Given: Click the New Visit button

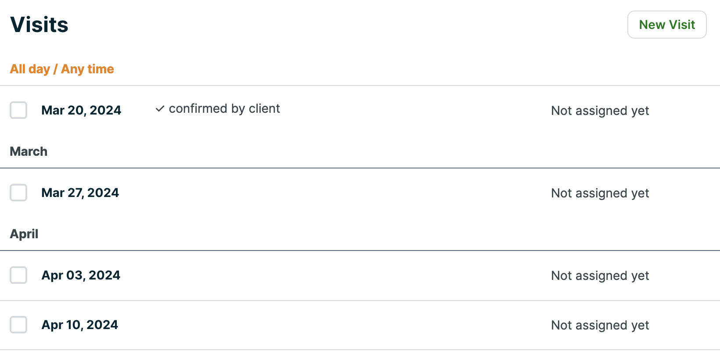Looking at the screenshot, I should tap(666, 25).
